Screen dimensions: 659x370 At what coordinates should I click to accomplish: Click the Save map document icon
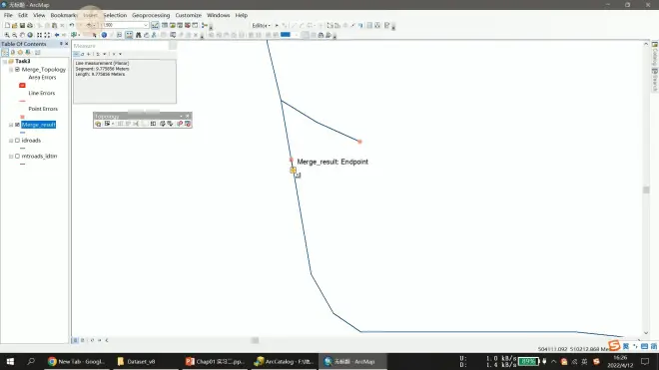point(22,26)
